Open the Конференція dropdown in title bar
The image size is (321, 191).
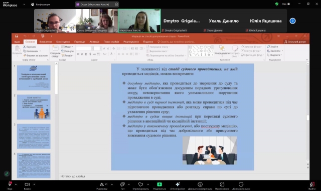point(41,4)
